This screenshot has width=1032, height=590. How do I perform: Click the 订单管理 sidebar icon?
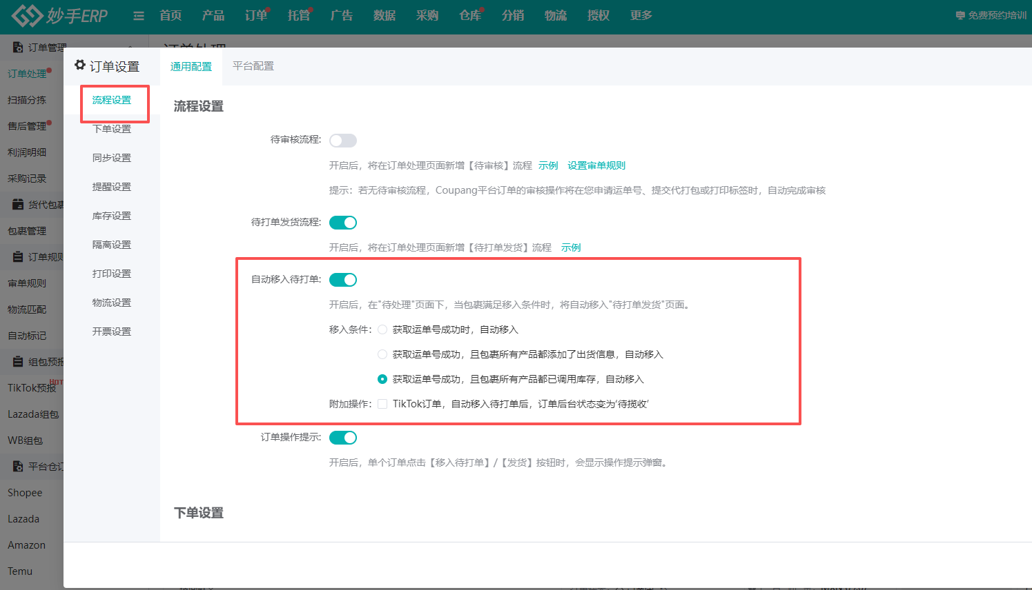click(x=16, y=47)
